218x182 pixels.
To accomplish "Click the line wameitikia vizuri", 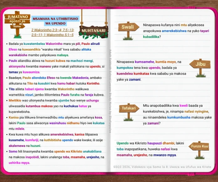I will (56, 95).
